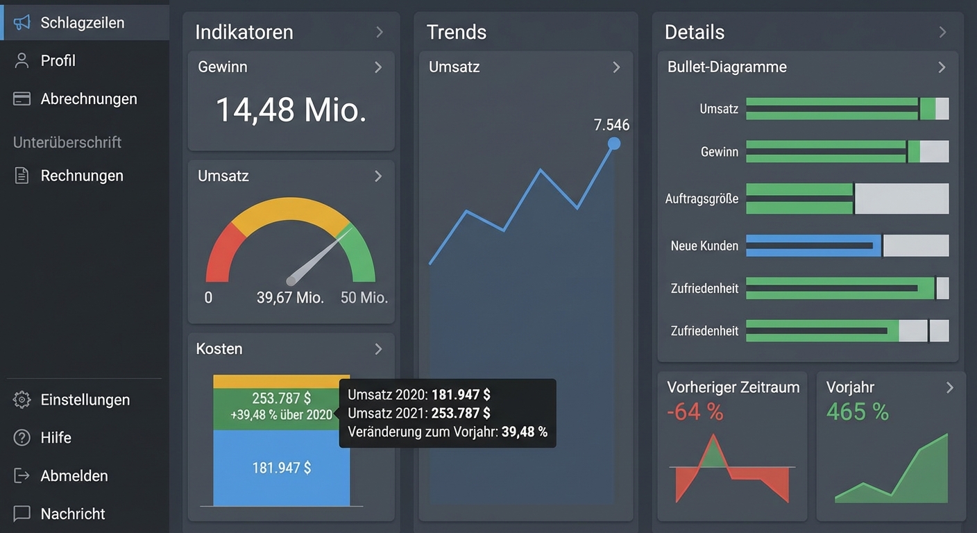
Task: Open the Kosten card chevron
Action: (378, 349)
